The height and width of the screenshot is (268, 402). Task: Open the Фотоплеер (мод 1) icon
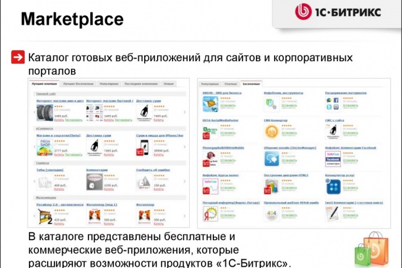95,217
